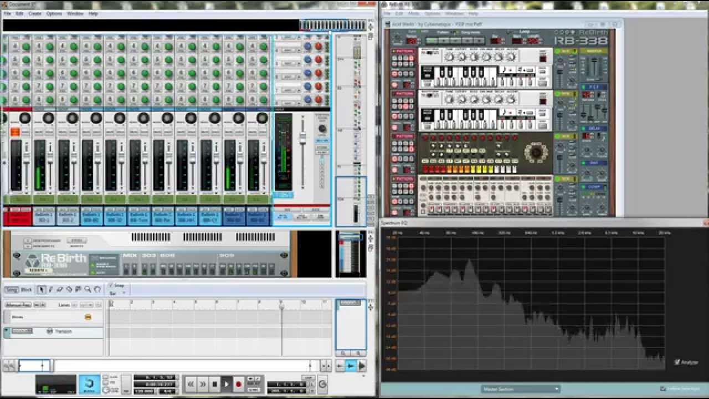Open the Help menu in the Document window
Screen dimensions: 709x399
tap(93, 13)
